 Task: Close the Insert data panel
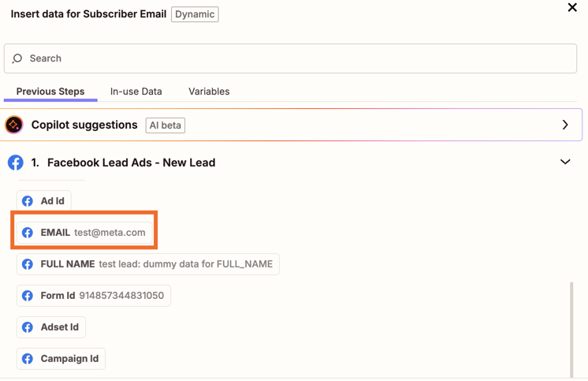[572, 7]
